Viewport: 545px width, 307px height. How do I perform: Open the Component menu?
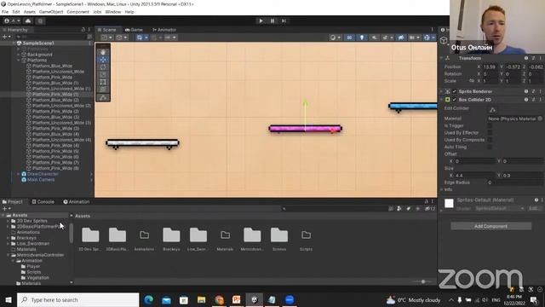click(77, 11)
